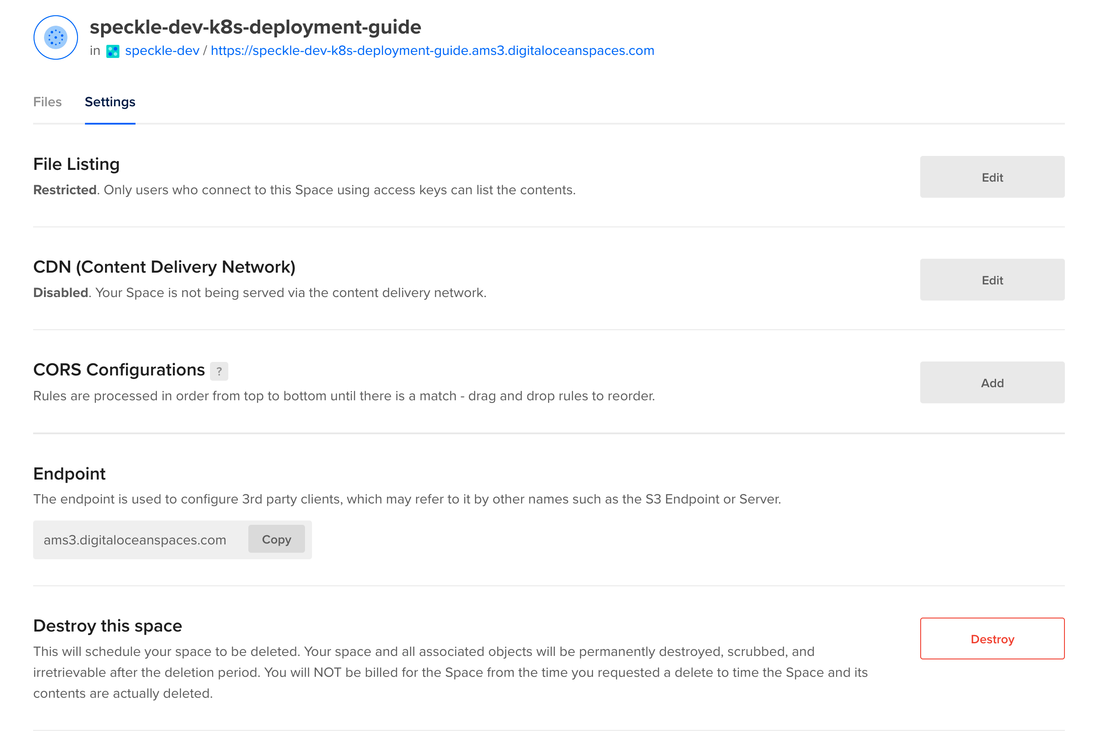
Task: Edit the File Listing setting
Action: coord(991,177)
